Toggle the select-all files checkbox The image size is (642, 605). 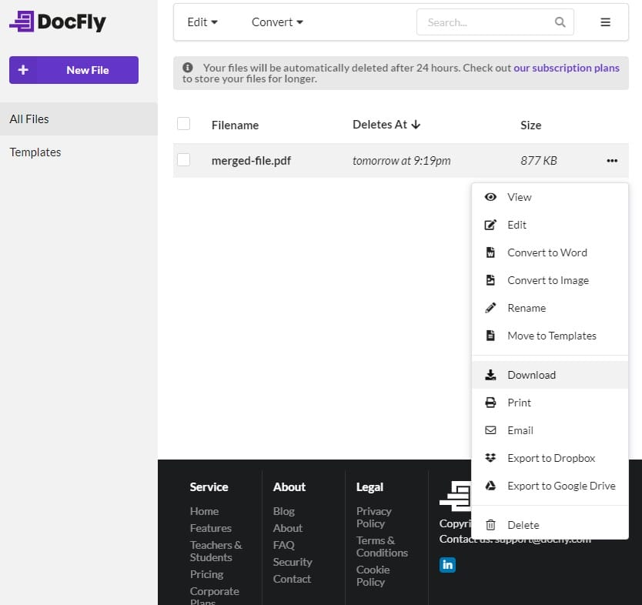point(183,124)
